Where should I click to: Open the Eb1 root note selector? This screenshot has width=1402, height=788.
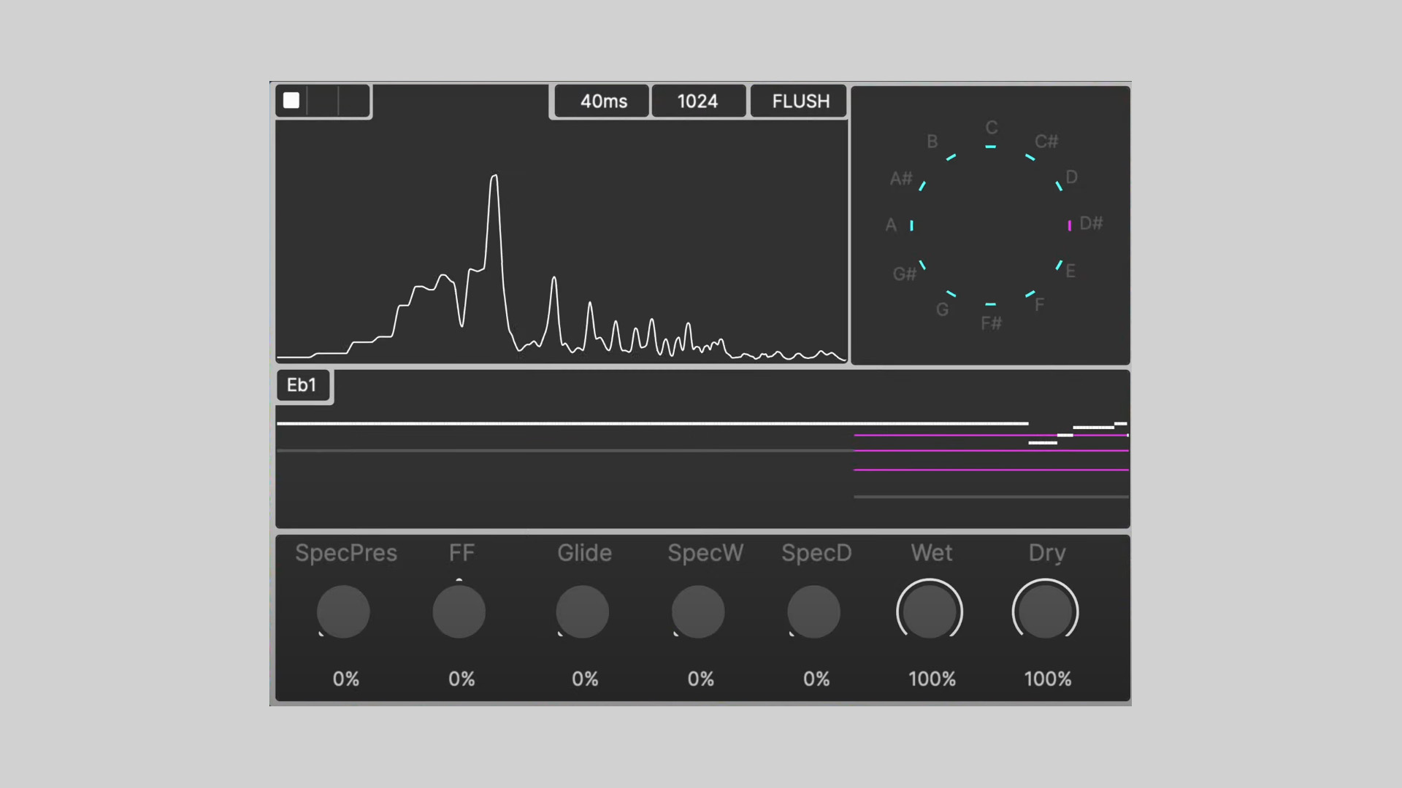point(302,385)
